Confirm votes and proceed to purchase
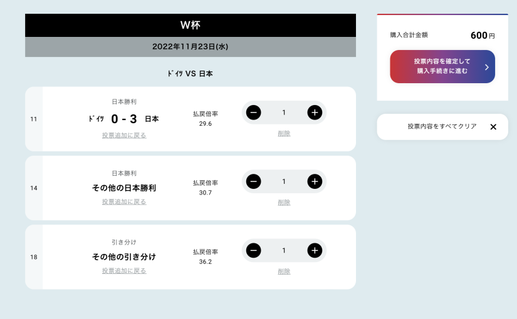The width and height of the screenshot is (517, 319). tap(442, 67)
